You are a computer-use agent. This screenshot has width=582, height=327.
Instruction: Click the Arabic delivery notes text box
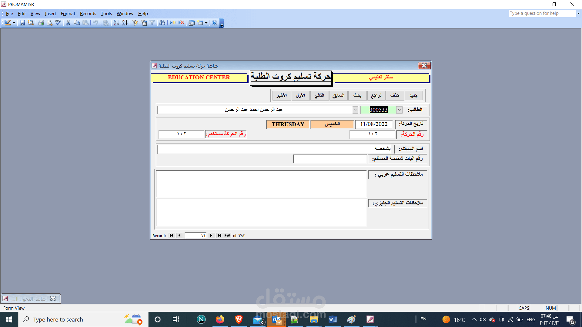point(261,184)
